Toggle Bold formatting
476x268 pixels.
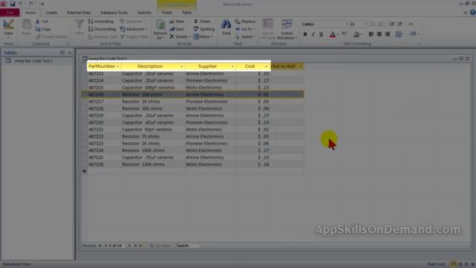[305, 34]
